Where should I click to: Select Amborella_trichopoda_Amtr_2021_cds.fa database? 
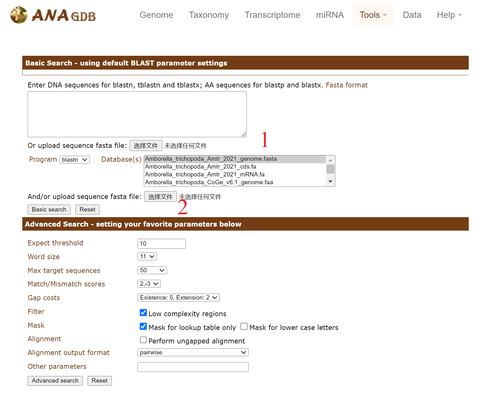coord(201,167)
